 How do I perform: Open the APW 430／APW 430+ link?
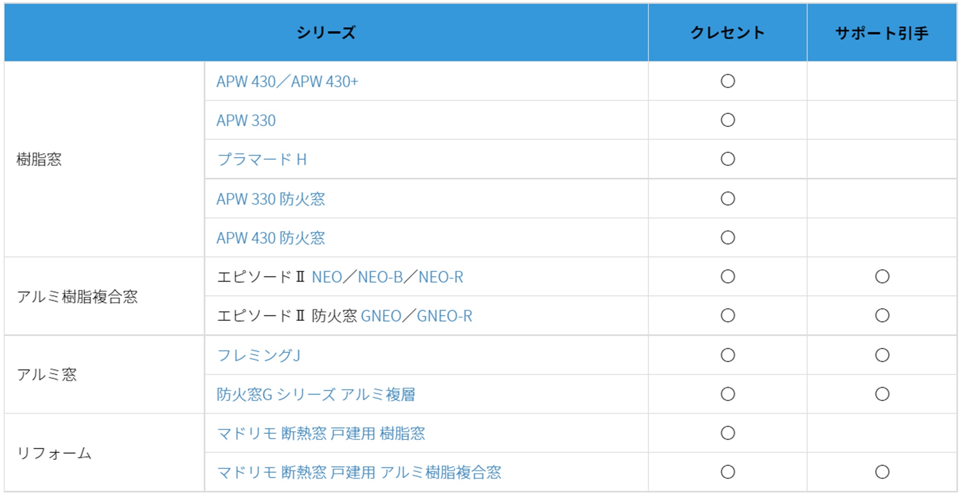pos(287,81)
